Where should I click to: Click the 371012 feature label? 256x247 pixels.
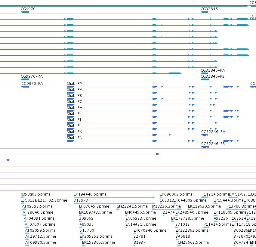tap(182, 224)
